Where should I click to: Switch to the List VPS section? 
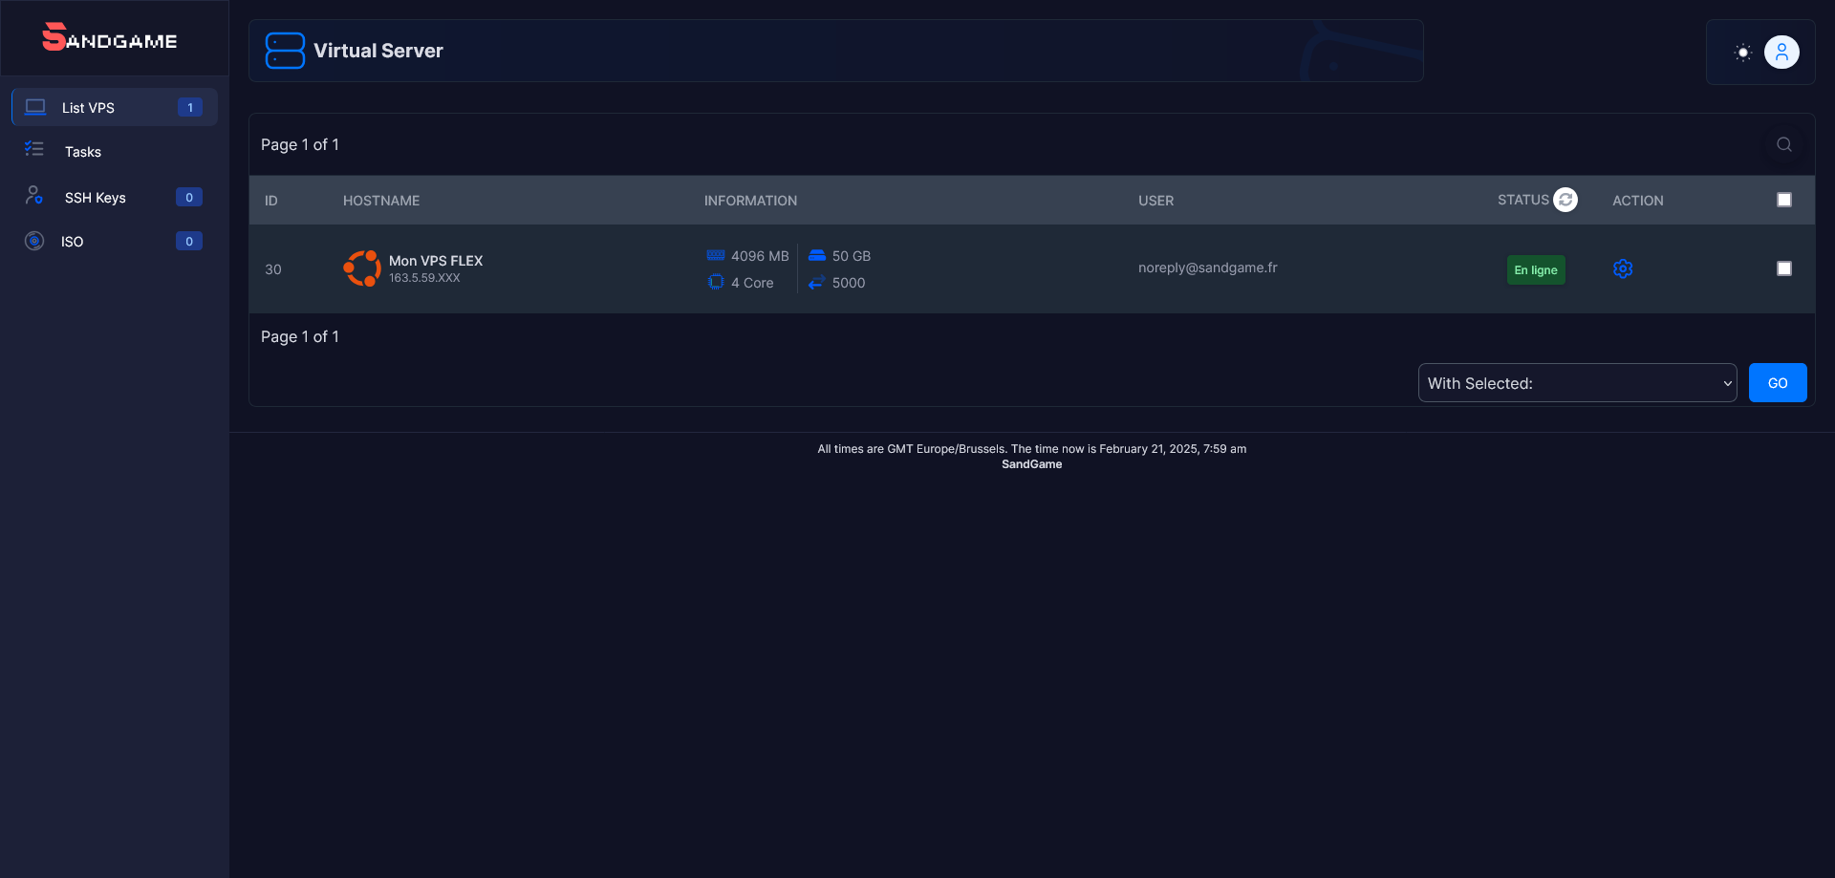(89, 107)
